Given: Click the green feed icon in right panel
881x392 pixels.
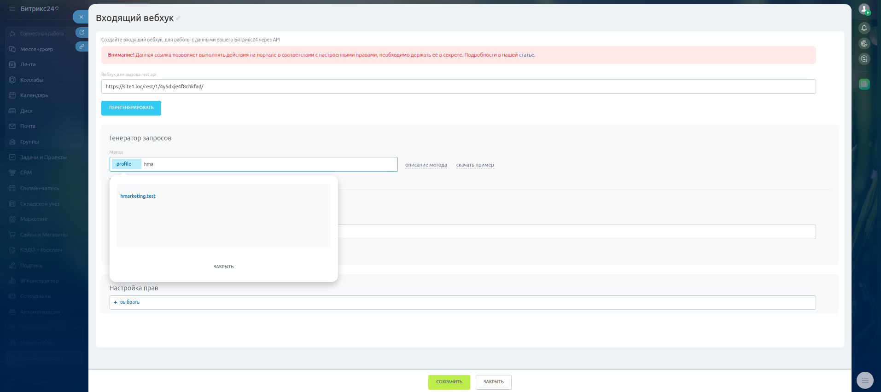Looking at the screenshot, I should [x=864, y=84].
